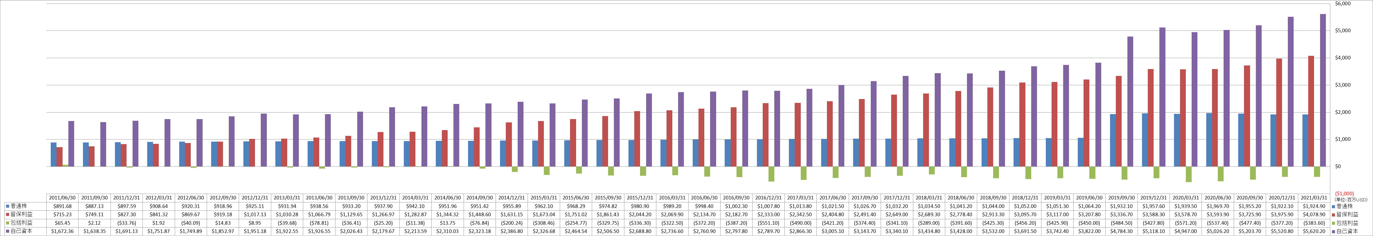Click the 2018/06/30 column header
1373x236 pixels.
[x=960, y=198]
